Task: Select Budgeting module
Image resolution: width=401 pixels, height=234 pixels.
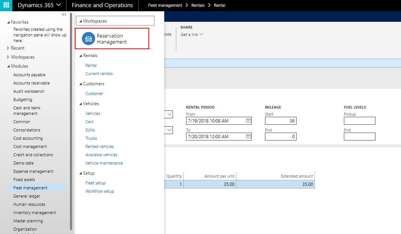Action: tap(23, 100)
